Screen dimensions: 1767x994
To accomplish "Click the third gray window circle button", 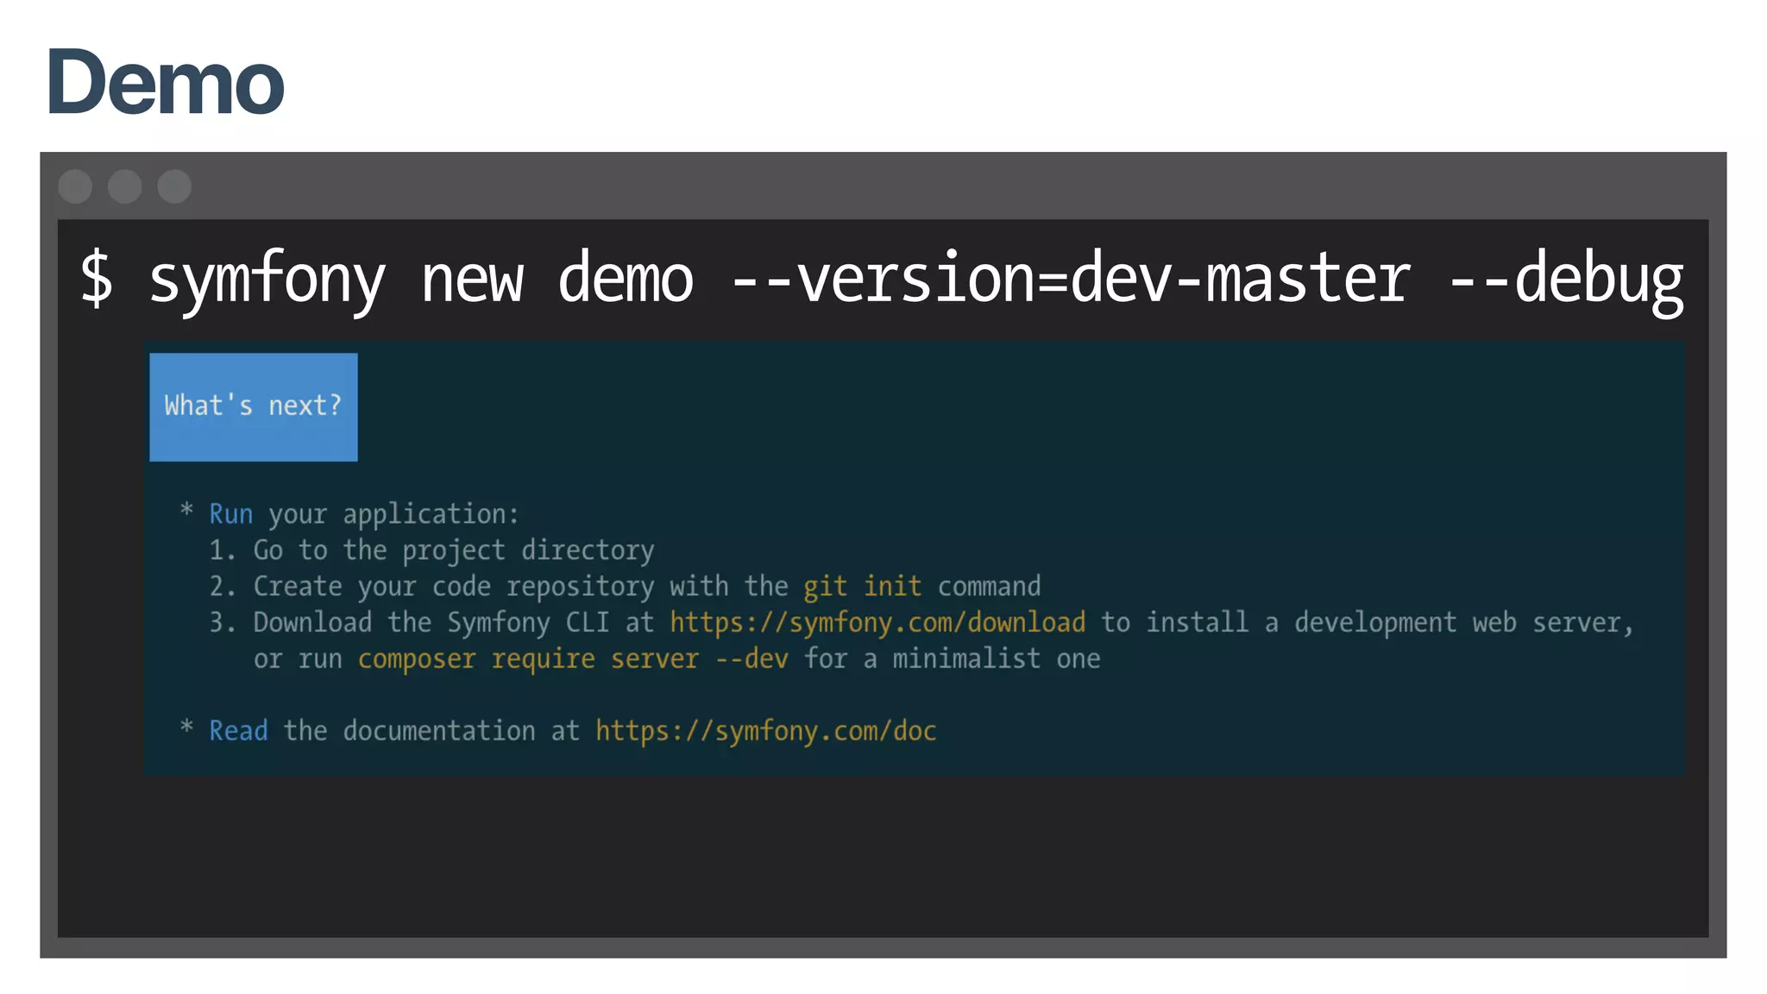I will click(x=174, y=186).
